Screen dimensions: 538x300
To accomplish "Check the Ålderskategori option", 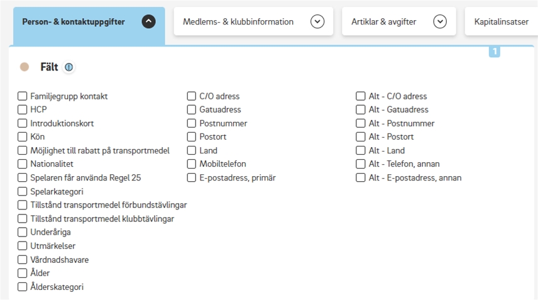I will click(23, 287).
